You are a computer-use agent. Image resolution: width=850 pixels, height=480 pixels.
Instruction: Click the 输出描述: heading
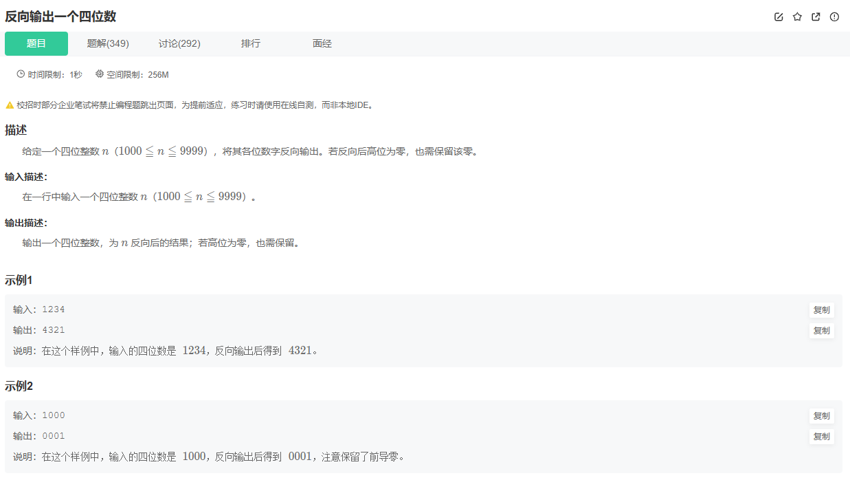click(26, 223)
